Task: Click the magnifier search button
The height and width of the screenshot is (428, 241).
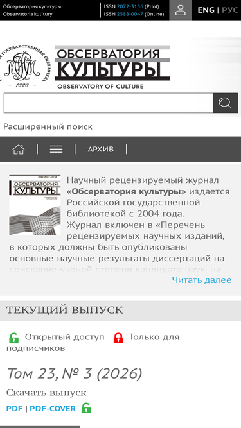Action: click(226, 103)
